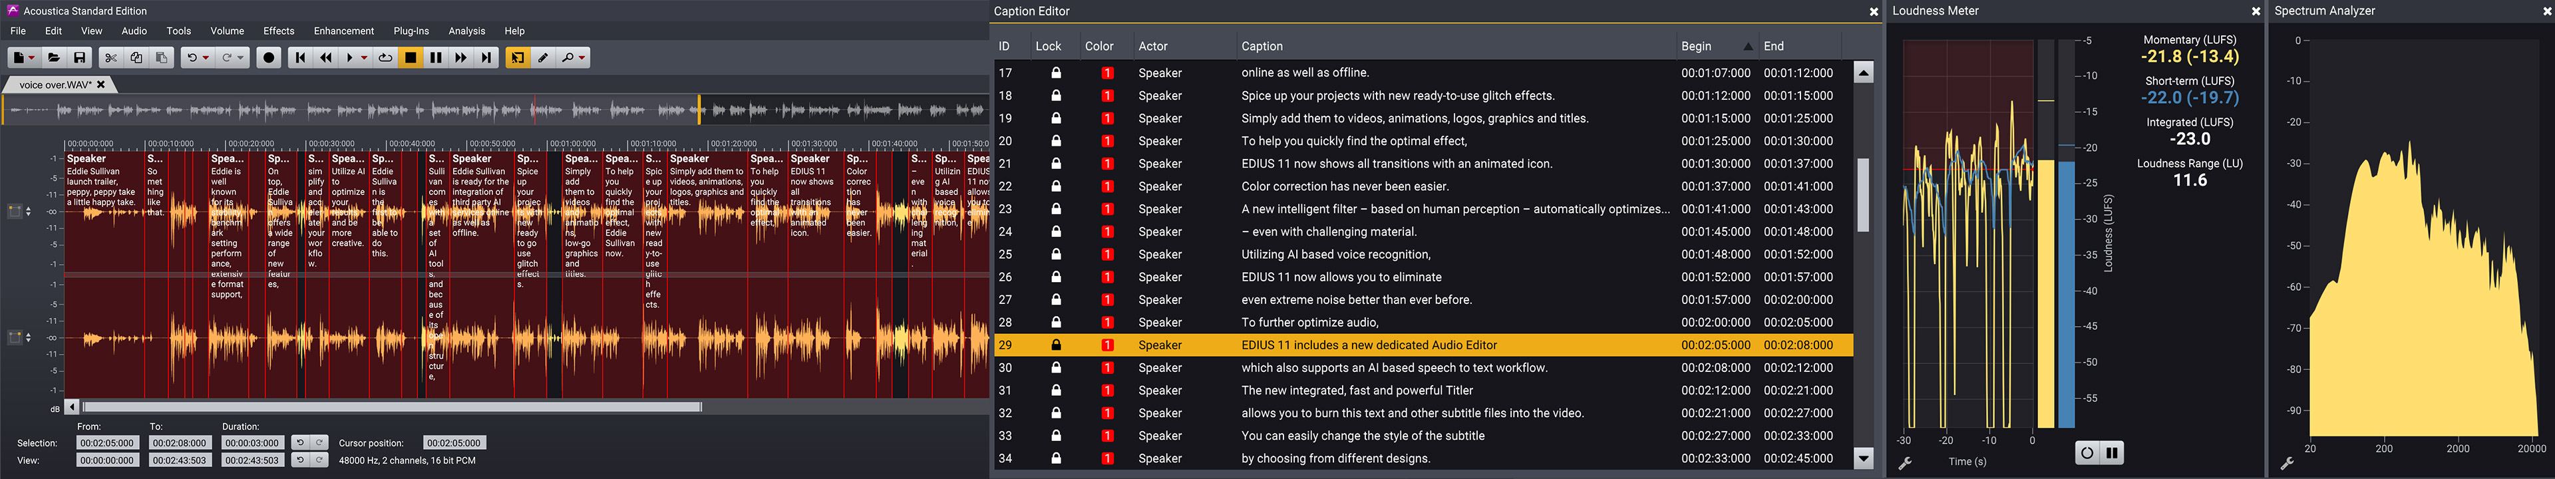Select caption 25 about AI voice recognition
The width and height of the screenshot is (2555, 479).
pos(1335,255)
